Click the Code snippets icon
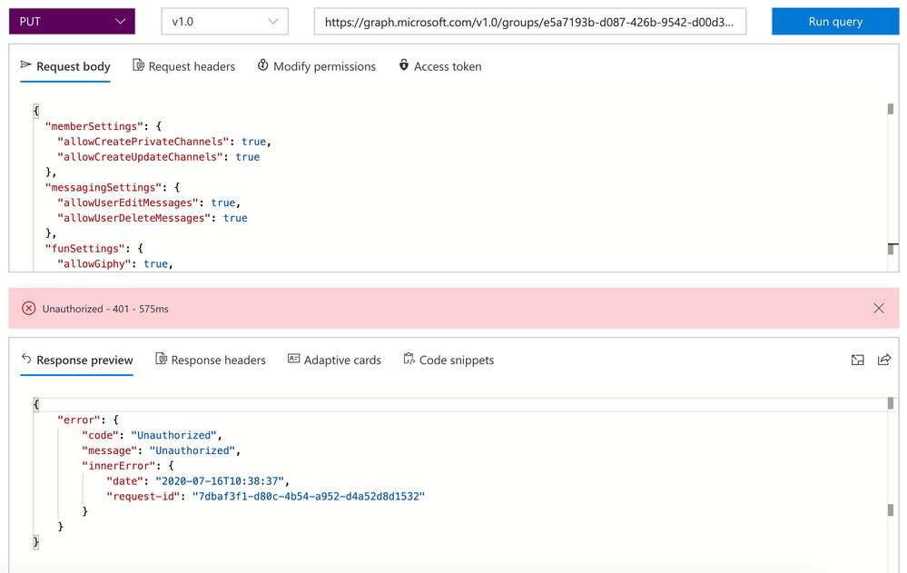 coord(409,360)
